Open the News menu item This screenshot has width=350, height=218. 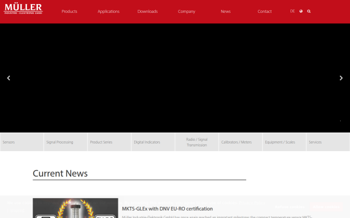pos(226,12)
